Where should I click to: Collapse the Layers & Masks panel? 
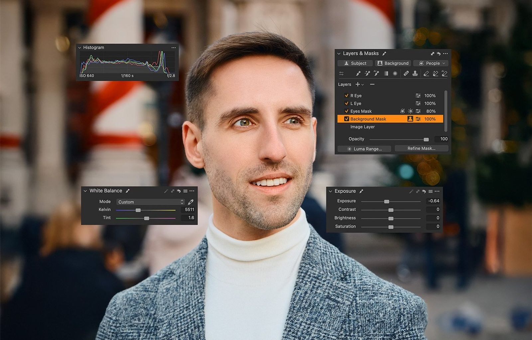coord(339,54)
